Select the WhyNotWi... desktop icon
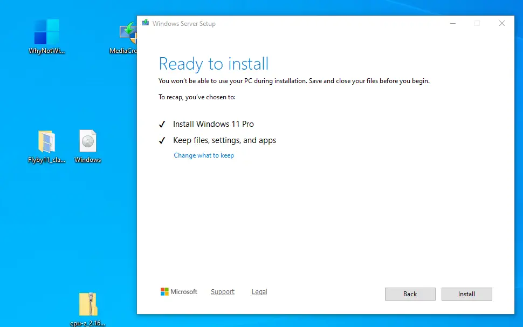This screenshot has height=327, width=523. 47,36
